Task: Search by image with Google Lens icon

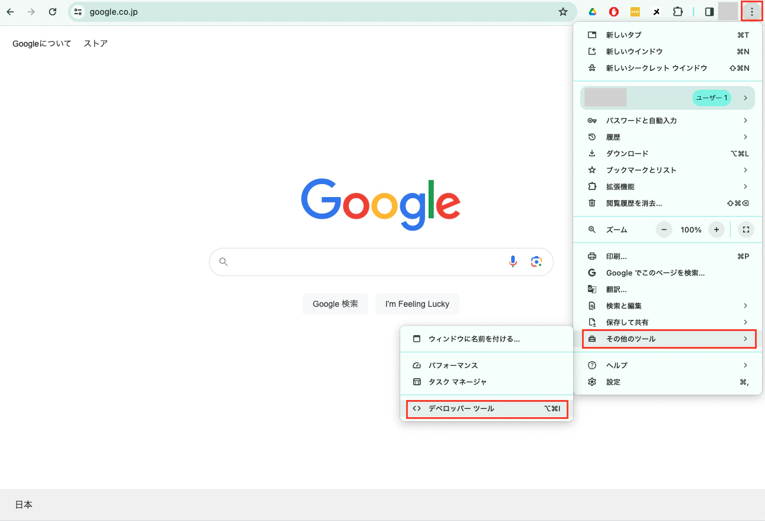Action: 536,261
